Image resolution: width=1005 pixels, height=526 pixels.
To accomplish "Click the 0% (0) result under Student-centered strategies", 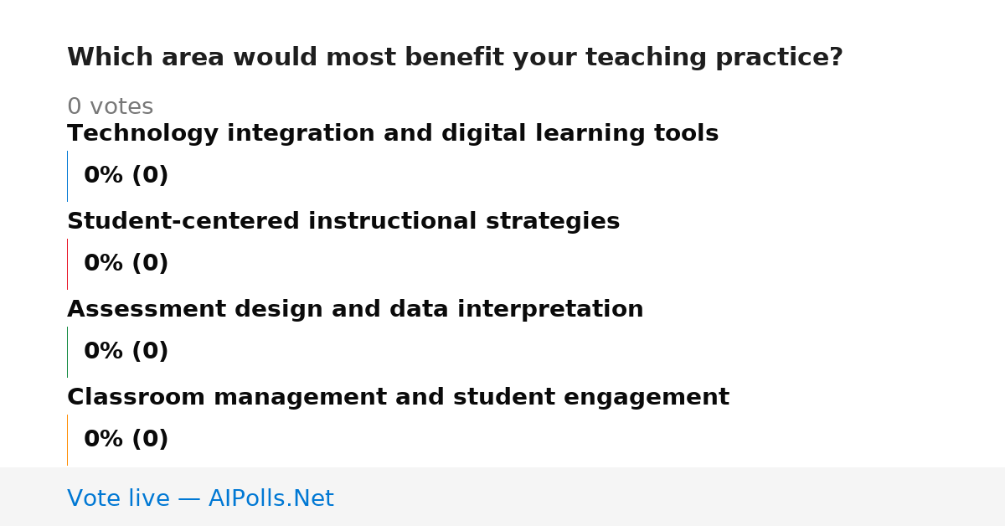I will point(126,264).
